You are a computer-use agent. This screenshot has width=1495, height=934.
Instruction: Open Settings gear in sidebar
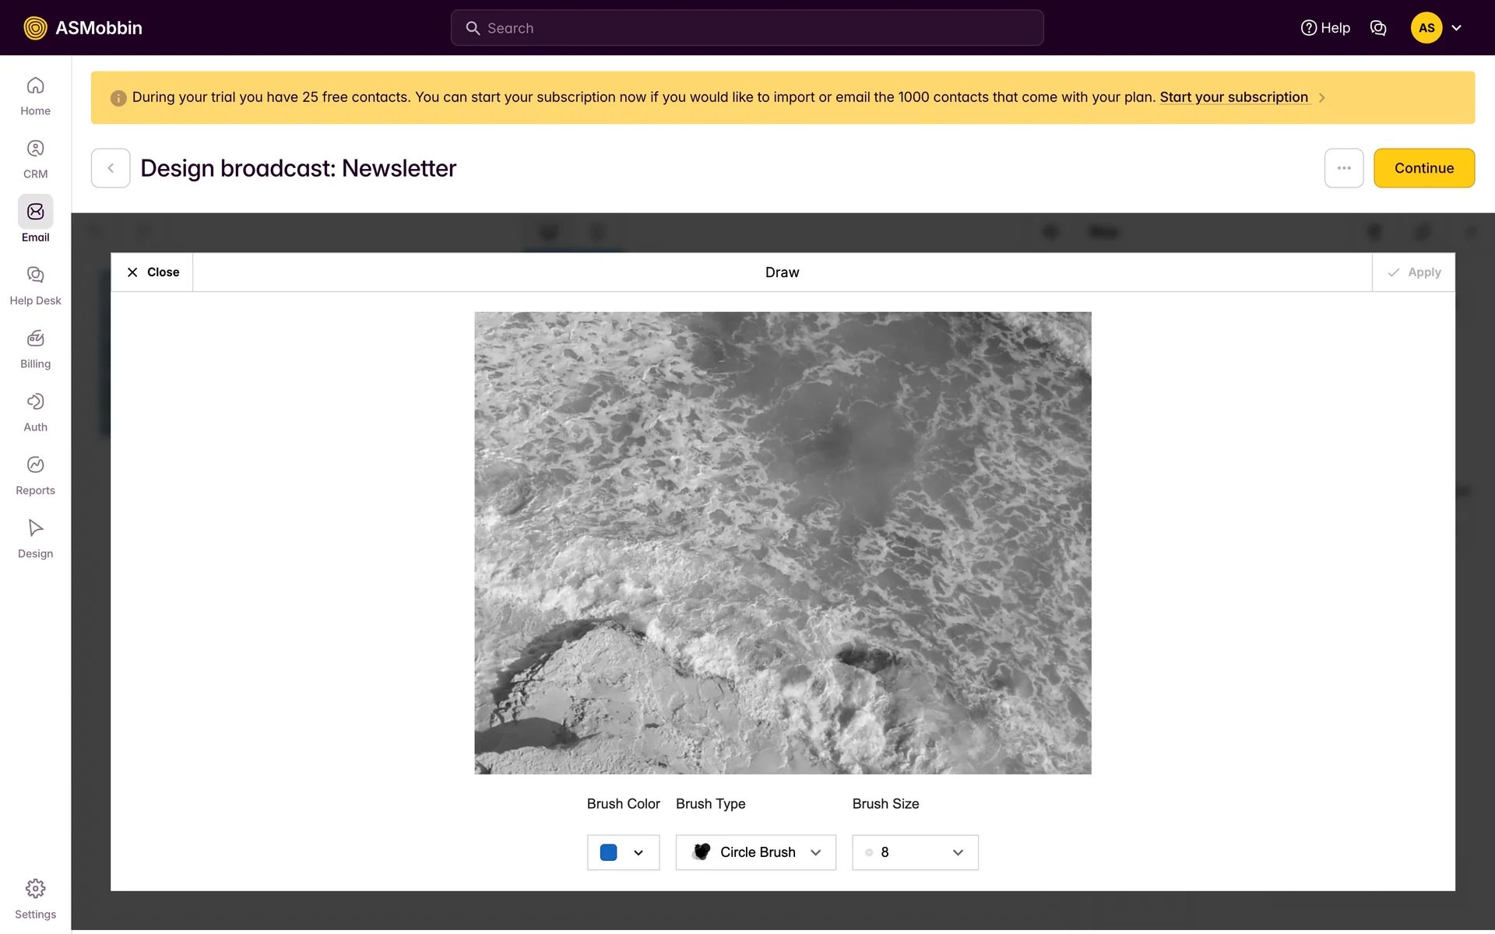pos(35,898)
